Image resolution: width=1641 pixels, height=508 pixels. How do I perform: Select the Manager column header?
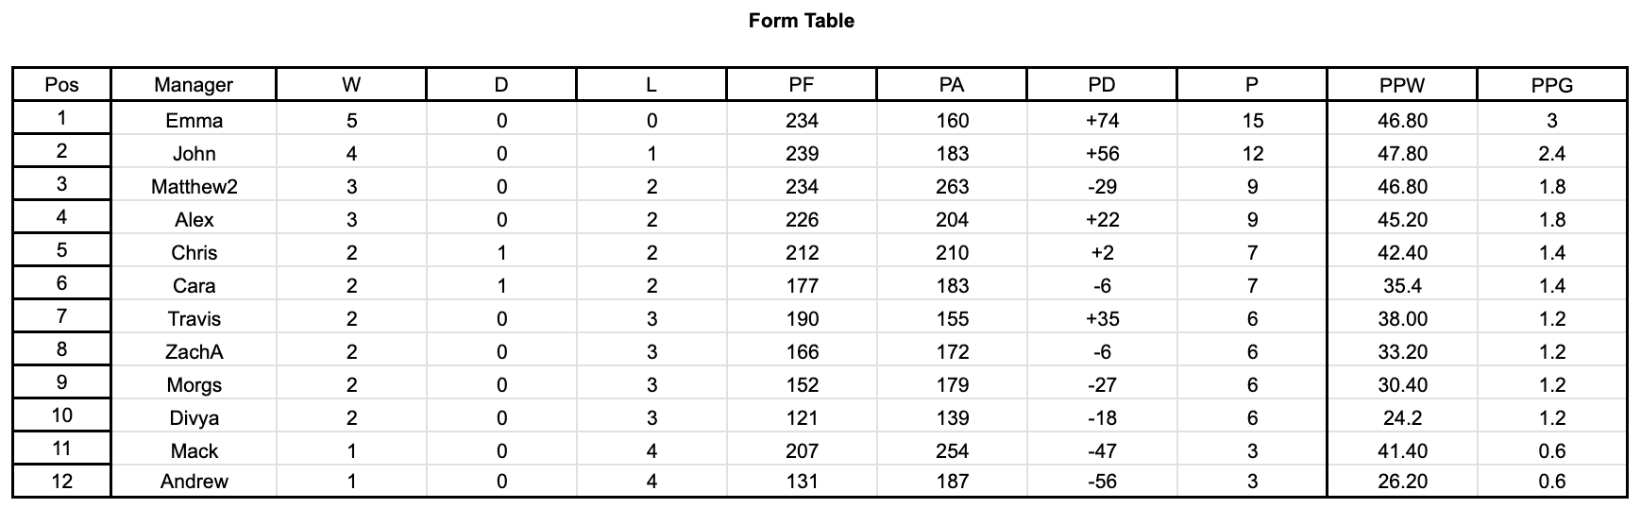click(194, 85)
